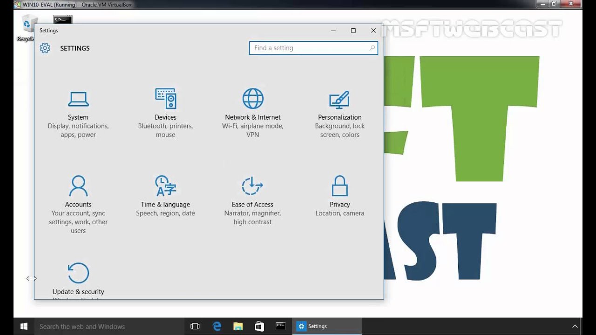596x335 pixels.
Task: Open the Ease of Access icon
Action: tap(252, 186)
